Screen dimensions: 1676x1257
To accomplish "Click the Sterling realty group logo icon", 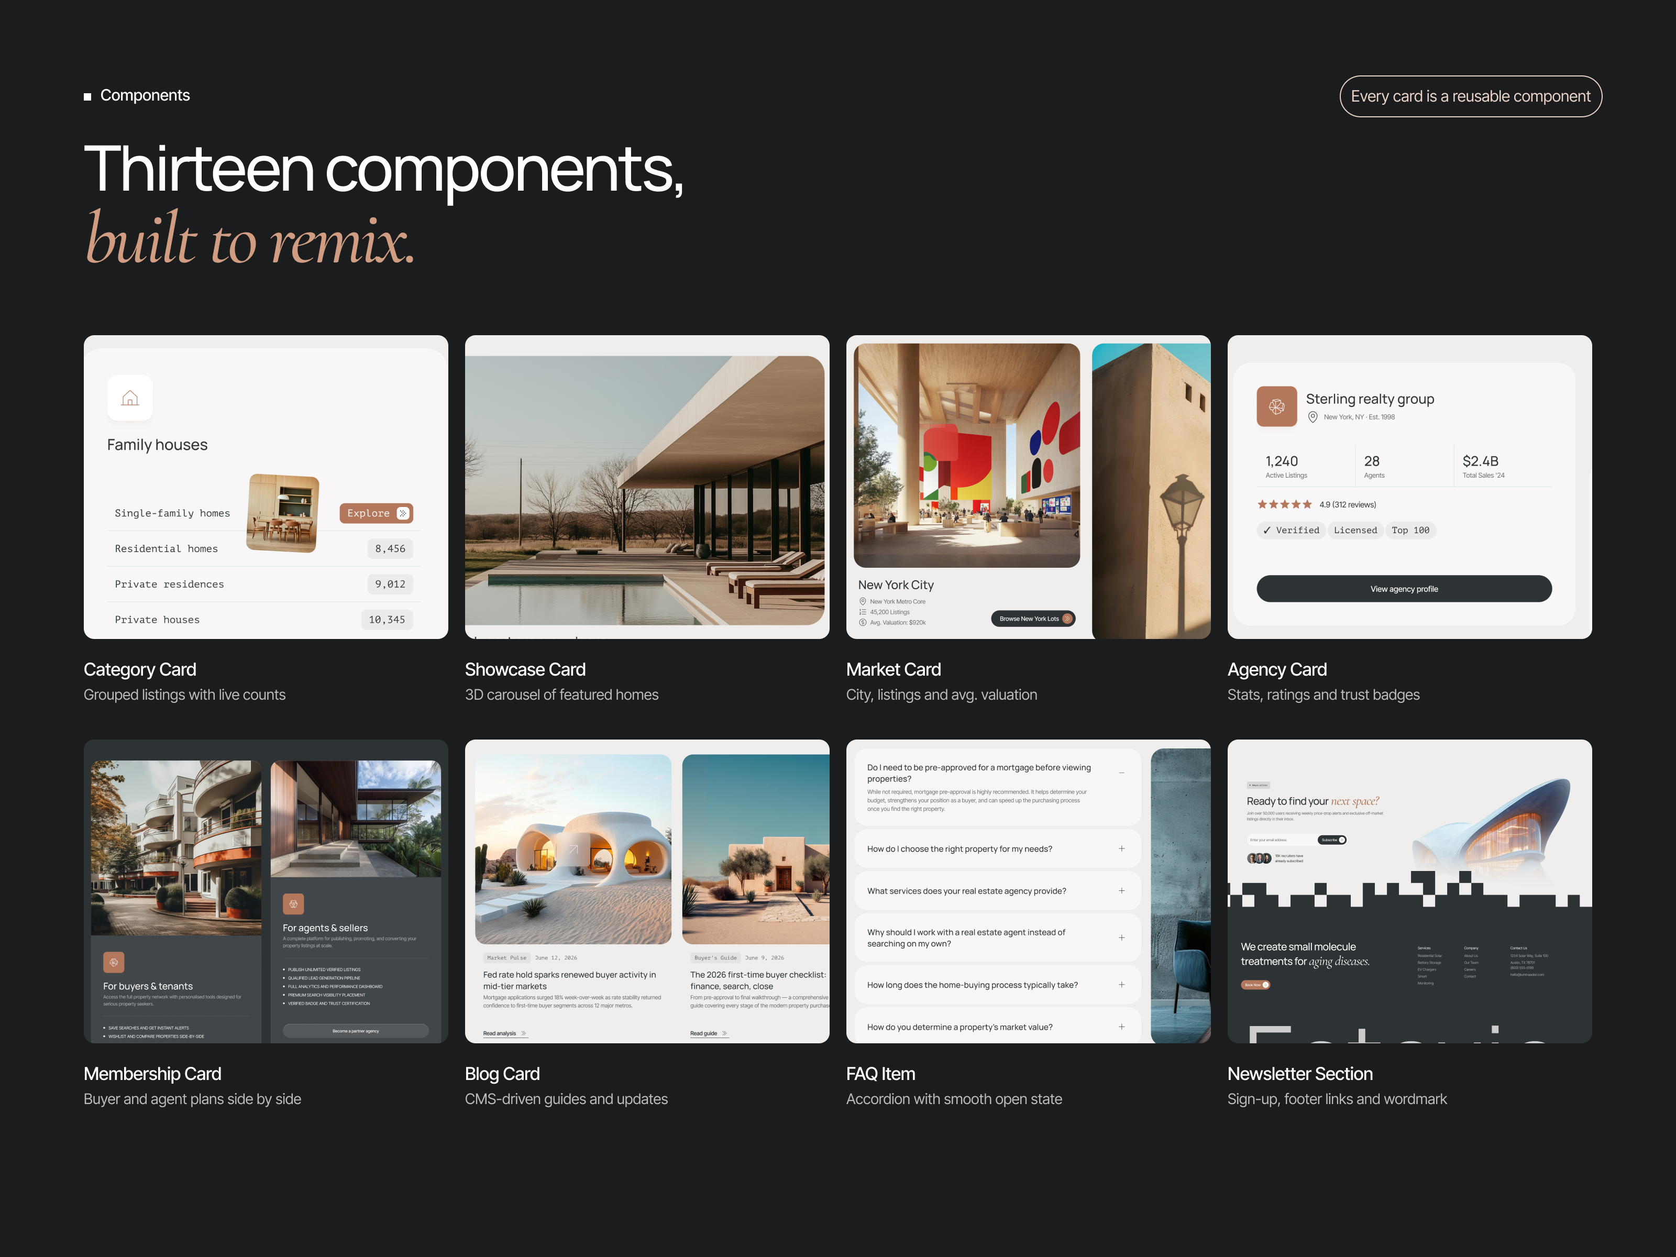I will pos(1277,407).
